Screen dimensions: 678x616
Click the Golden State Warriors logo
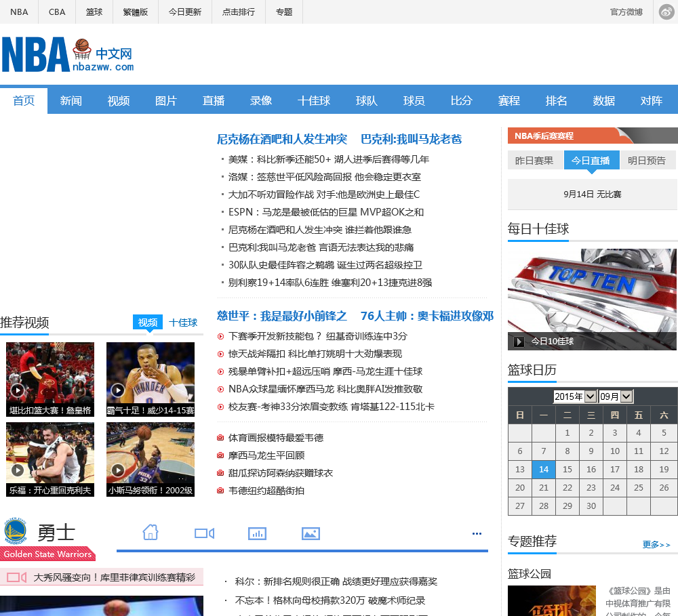(15, 531)
